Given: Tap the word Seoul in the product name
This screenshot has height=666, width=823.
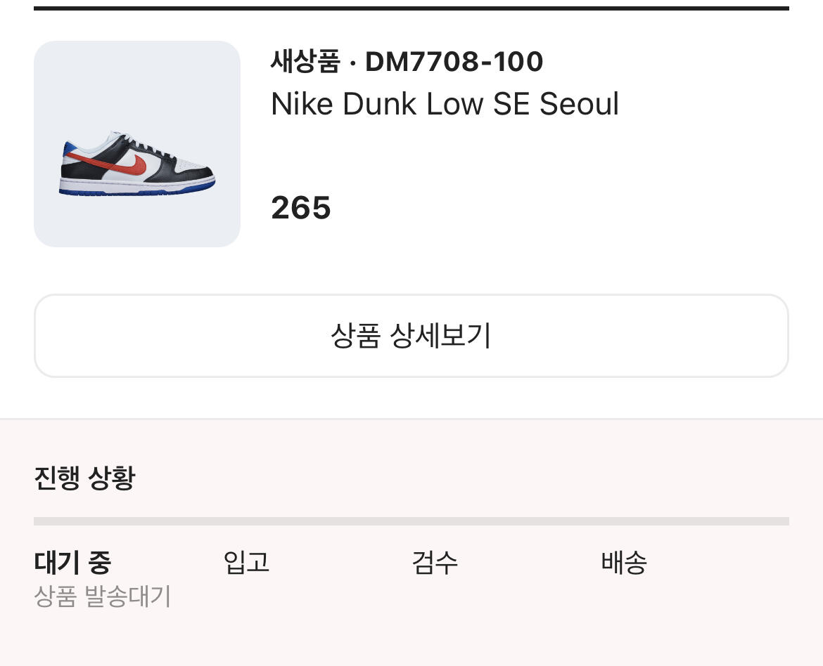Looking at the screenshot, I should 579,104.
